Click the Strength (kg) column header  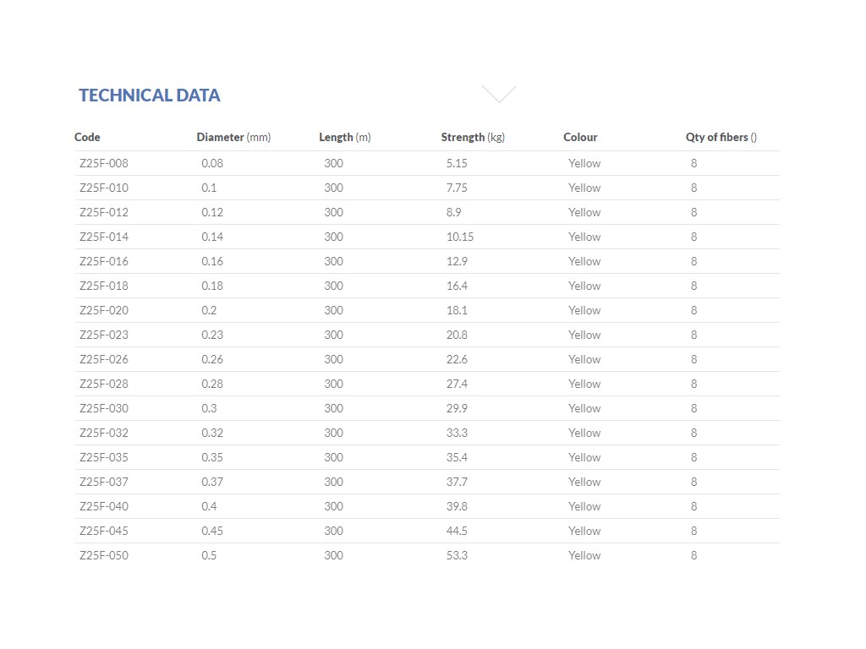(x=472, y=137)
